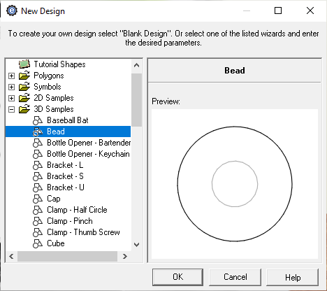The image size is (327, 291).
Task: Select Symbols in the tree
Action: click(x=48, y=87)
